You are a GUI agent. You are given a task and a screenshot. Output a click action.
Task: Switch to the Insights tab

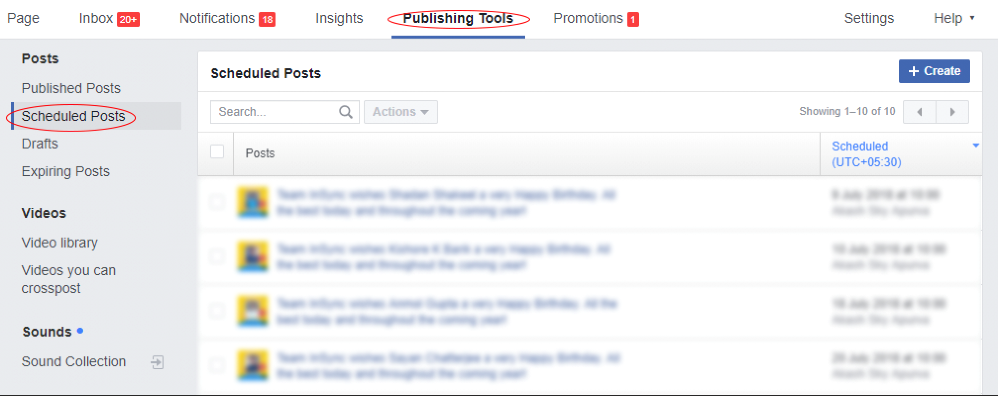(339, 18)
